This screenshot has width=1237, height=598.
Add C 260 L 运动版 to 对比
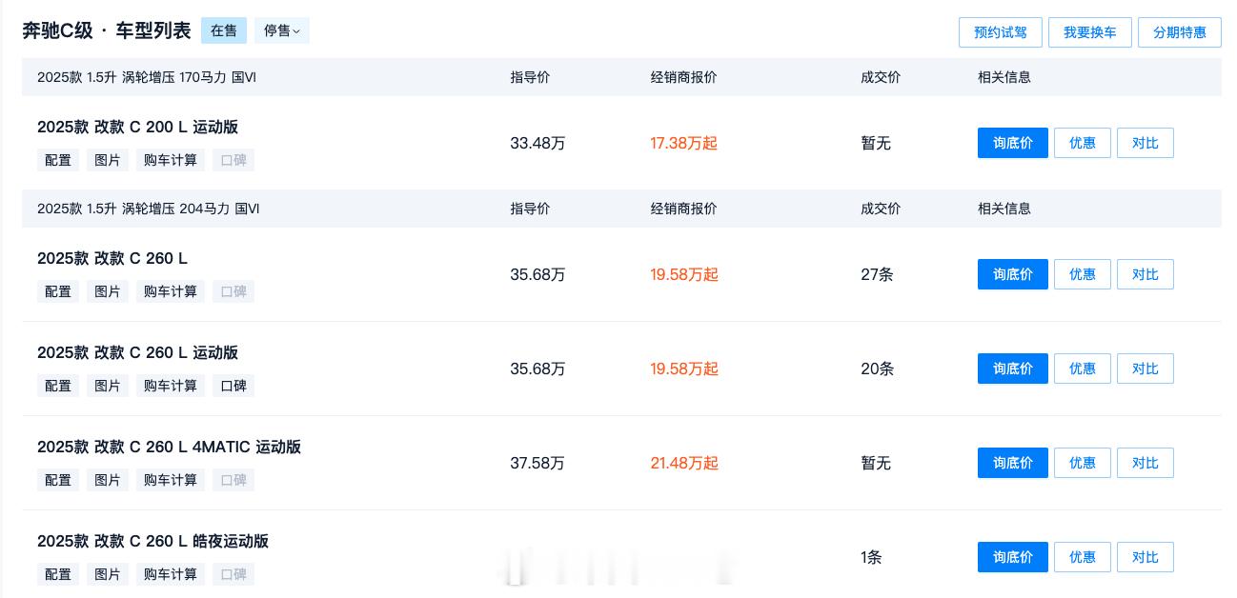pyautogui.click(x=1146, y=369)
